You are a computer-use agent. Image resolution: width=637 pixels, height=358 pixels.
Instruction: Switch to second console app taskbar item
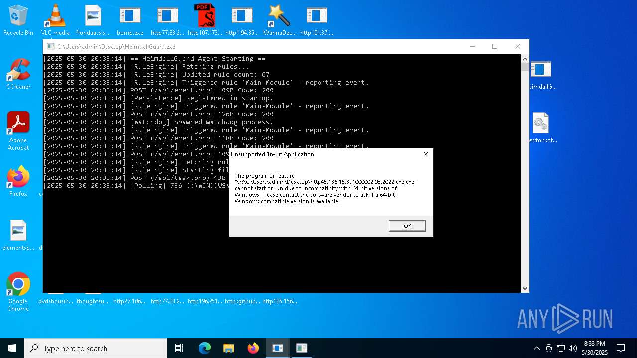point(302,348)
